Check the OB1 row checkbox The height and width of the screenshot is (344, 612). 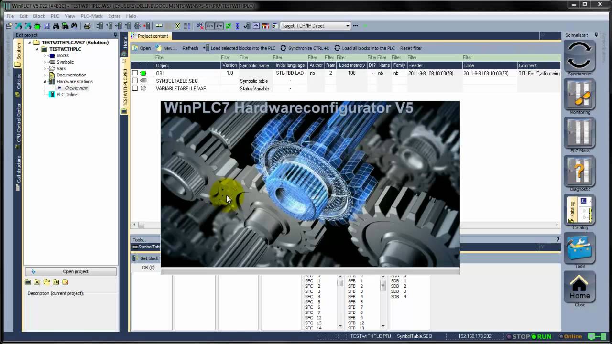[x=135, y=73]
